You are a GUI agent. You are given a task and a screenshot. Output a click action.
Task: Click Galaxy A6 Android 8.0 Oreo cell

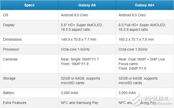click(x=87, y=15)
